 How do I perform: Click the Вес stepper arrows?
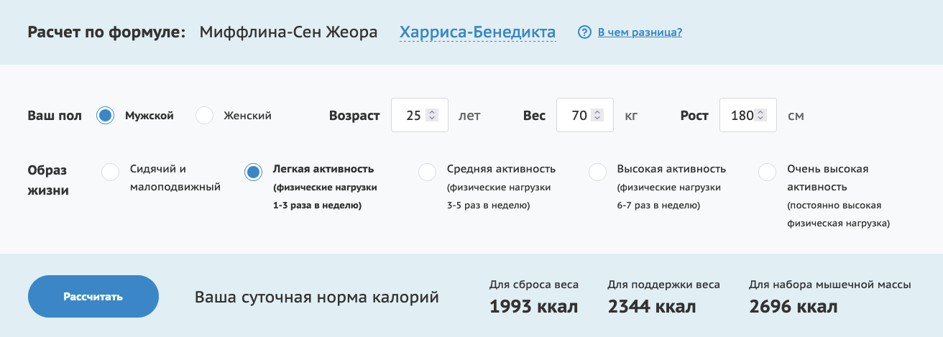pos(597,115)
